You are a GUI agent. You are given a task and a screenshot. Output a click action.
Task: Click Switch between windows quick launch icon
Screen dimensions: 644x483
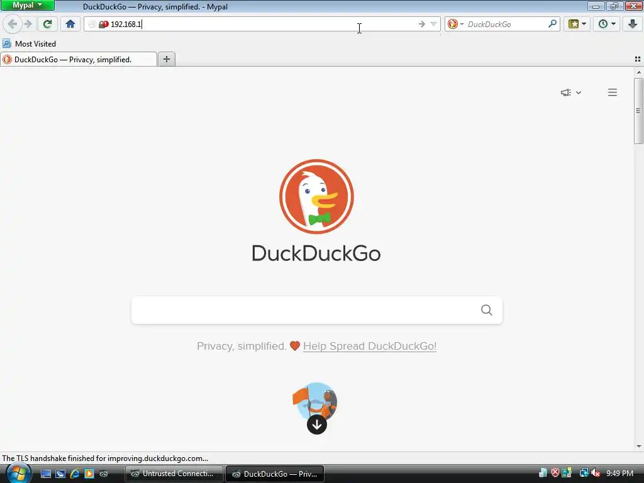pos(60,474)
